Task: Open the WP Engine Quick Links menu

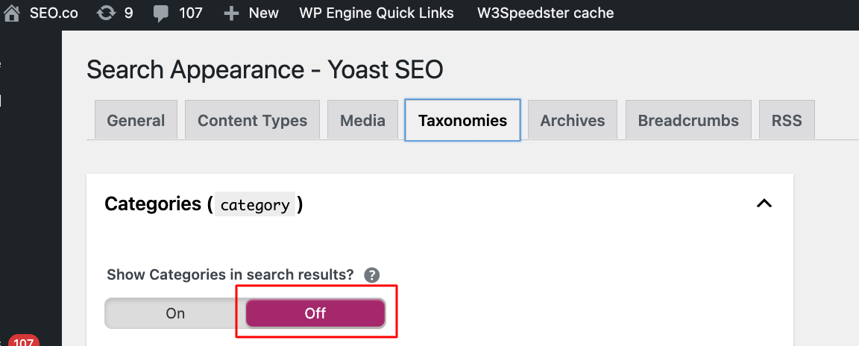Action: (x=377, y=13)
